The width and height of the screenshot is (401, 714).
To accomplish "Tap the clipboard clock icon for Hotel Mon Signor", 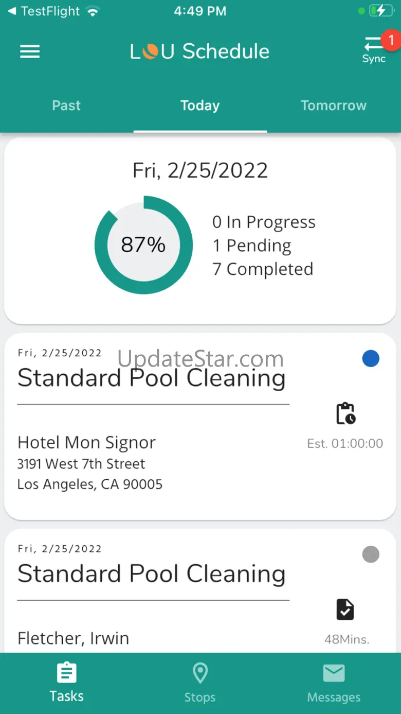I will pyautogui.click(x=345, y=413).
